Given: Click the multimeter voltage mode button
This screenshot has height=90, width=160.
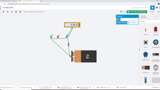Looking at the screenshot, I should [79, 25].
